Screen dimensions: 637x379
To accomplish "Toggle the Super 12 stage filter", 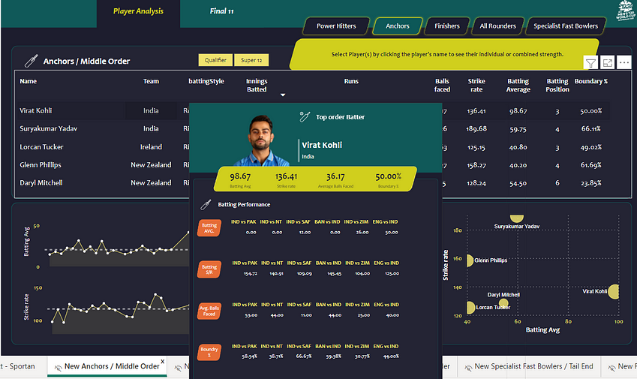I will [251, 61].
